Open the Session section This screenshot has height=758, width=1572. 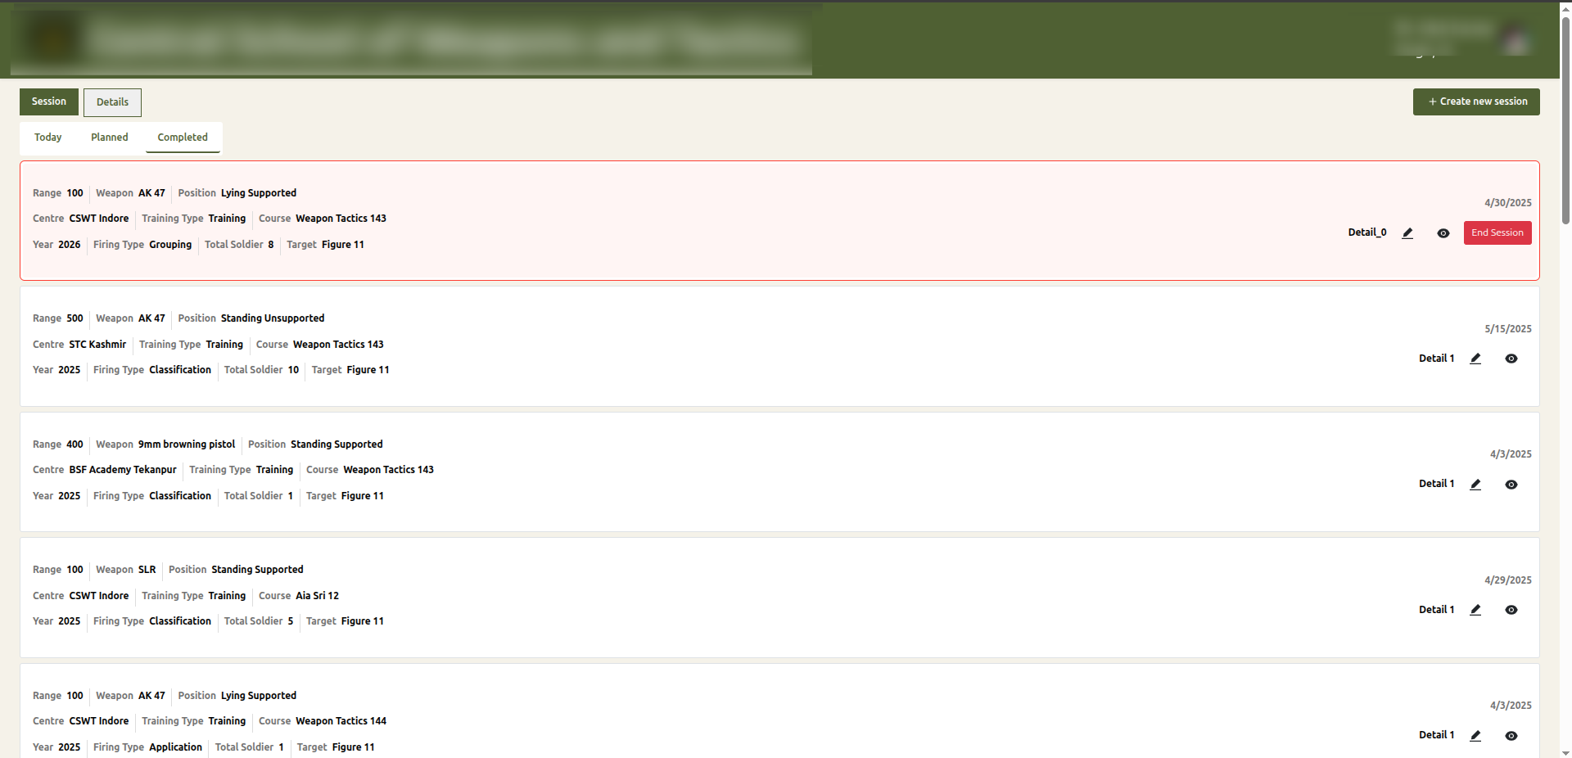[x=49, y=102]
